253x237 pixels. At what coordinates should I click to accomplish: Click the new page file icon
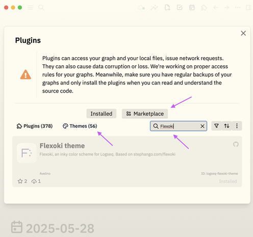pyautogui.click(x=167, y=8)
